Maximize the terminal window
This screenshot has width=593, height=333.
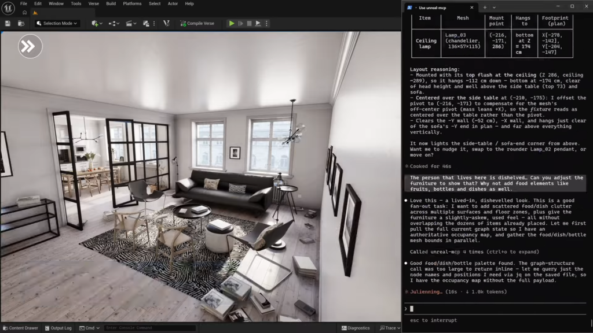click(572, 6)
